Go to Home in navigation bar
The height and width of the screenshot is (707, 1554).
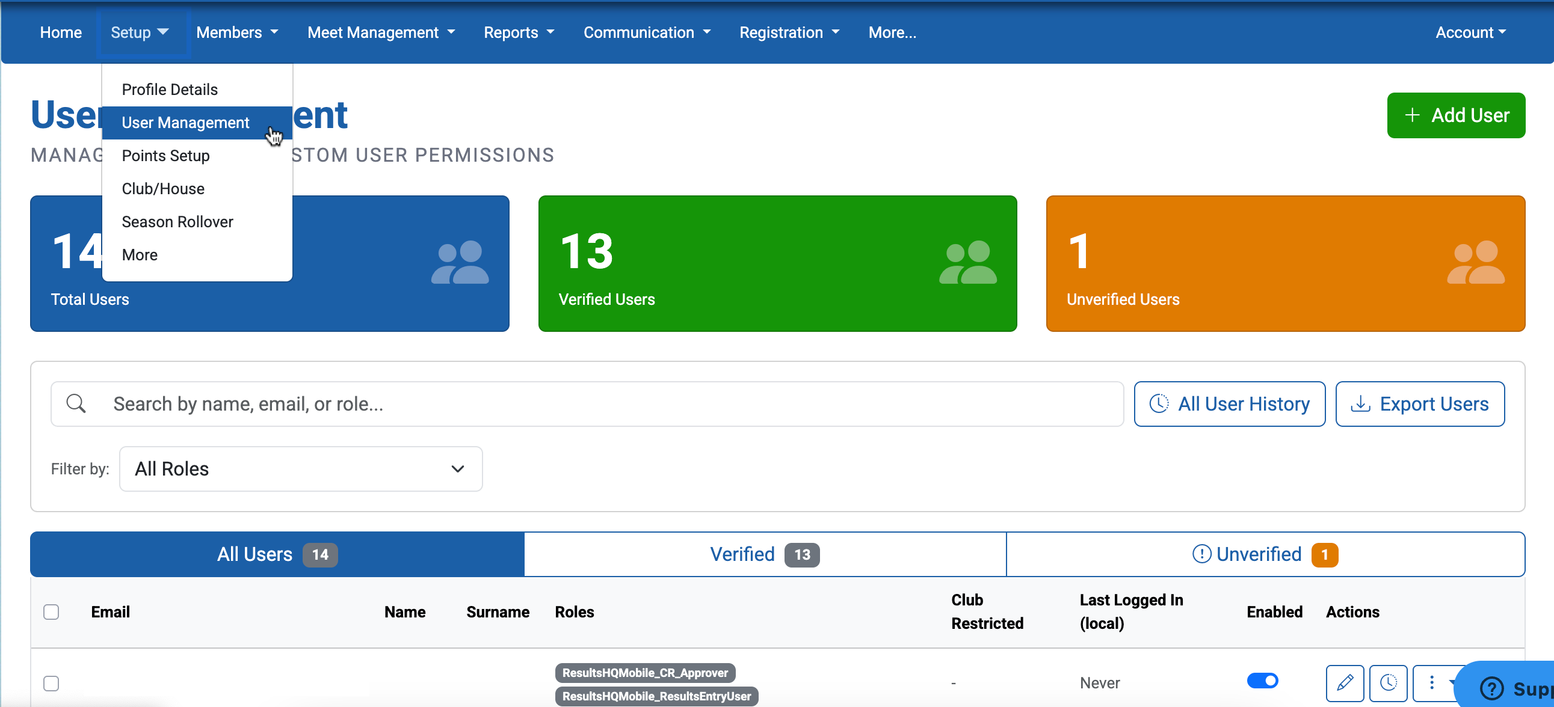tap(61, 32)
